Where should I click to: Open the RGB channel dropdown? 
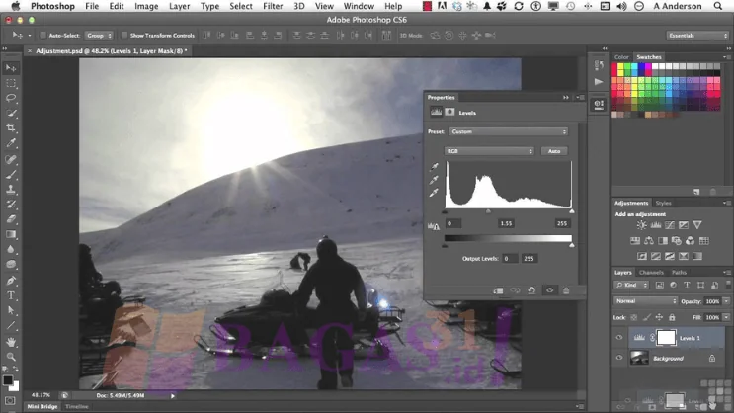coord(489,151)
